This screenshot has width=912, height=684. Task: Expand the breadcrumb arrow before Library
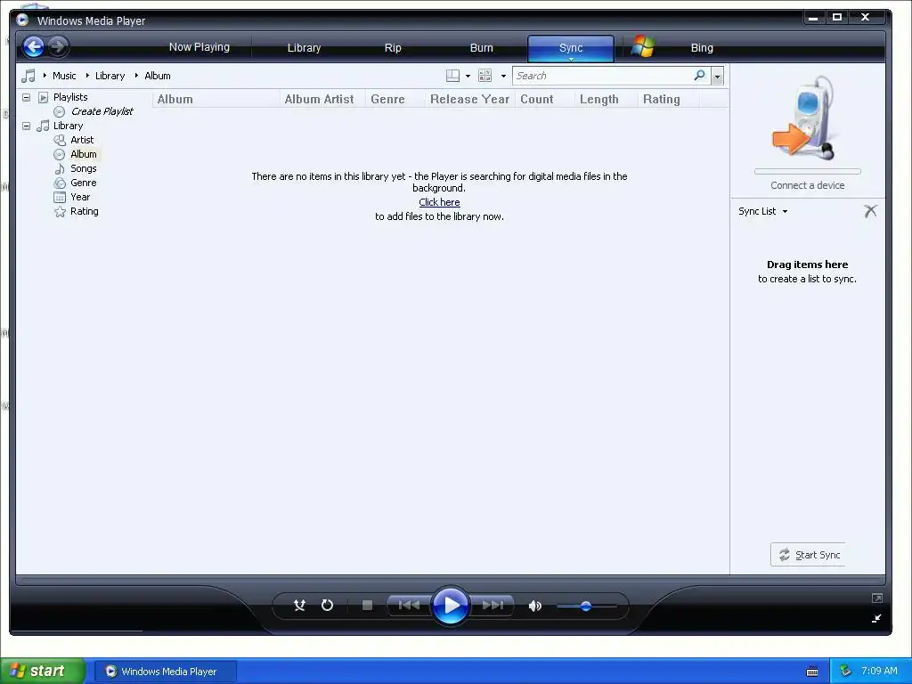87,76
